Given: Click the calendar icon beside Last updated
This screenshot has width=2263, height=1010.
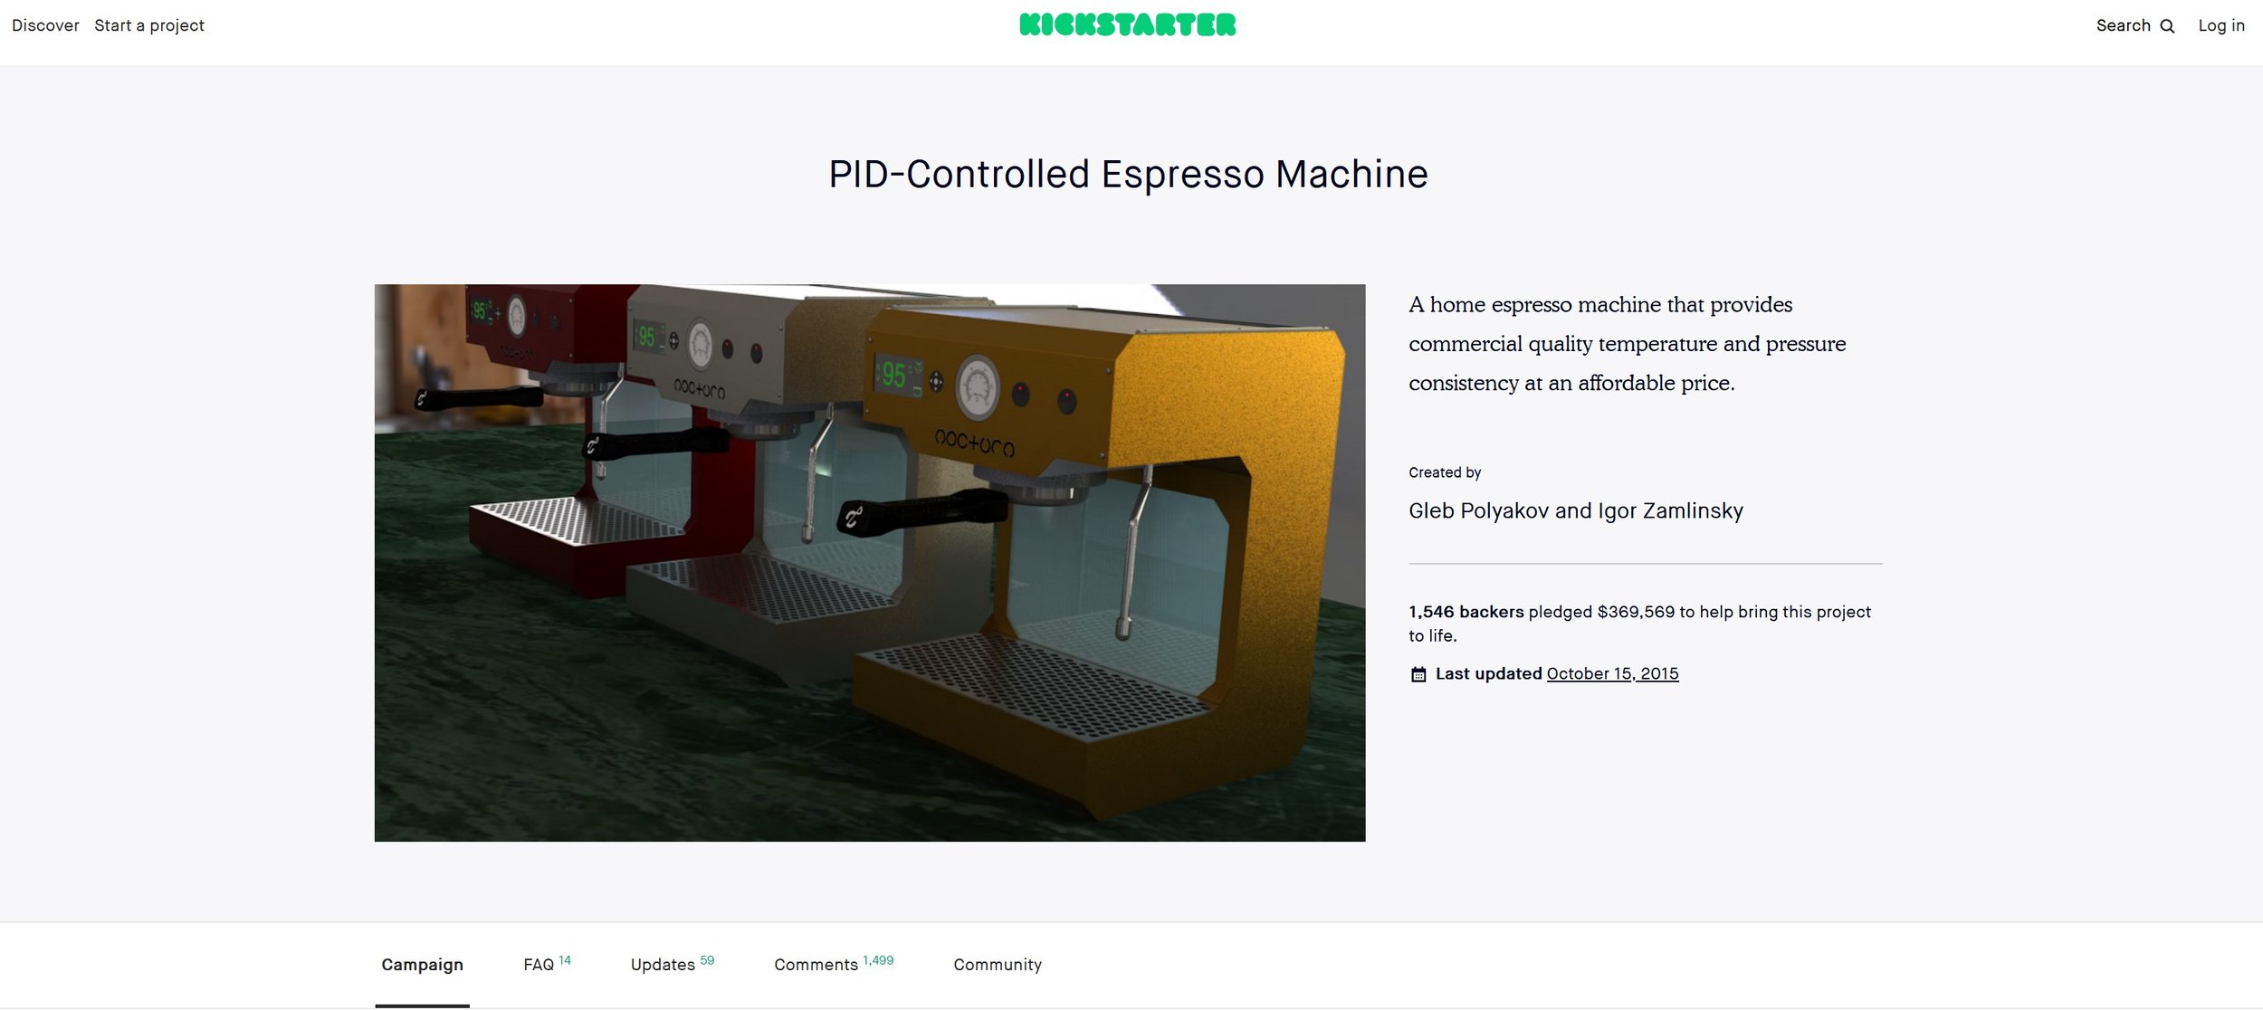Looking at the screenshot, I should pyautogui.click(x=1418, y=673).
